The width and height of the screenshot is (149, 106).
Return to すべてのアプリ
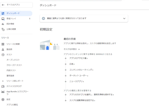tap(17, 5)
